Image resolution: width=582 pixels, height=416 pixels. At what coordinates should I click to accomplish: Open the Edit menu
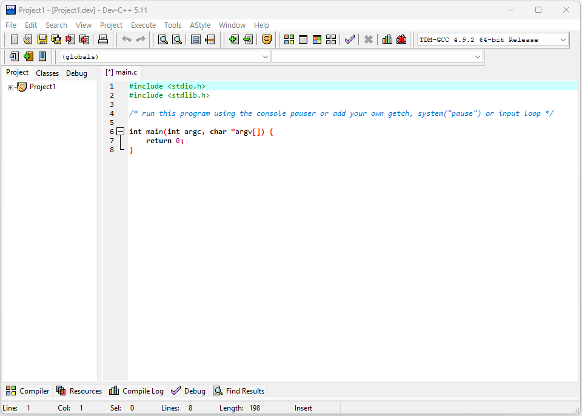31,25
